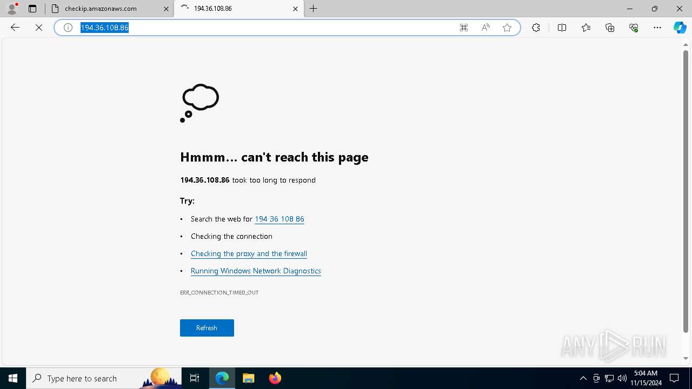Open Checking the proxy and the firewall
This screenshot has height=389, width=692.
249,253
